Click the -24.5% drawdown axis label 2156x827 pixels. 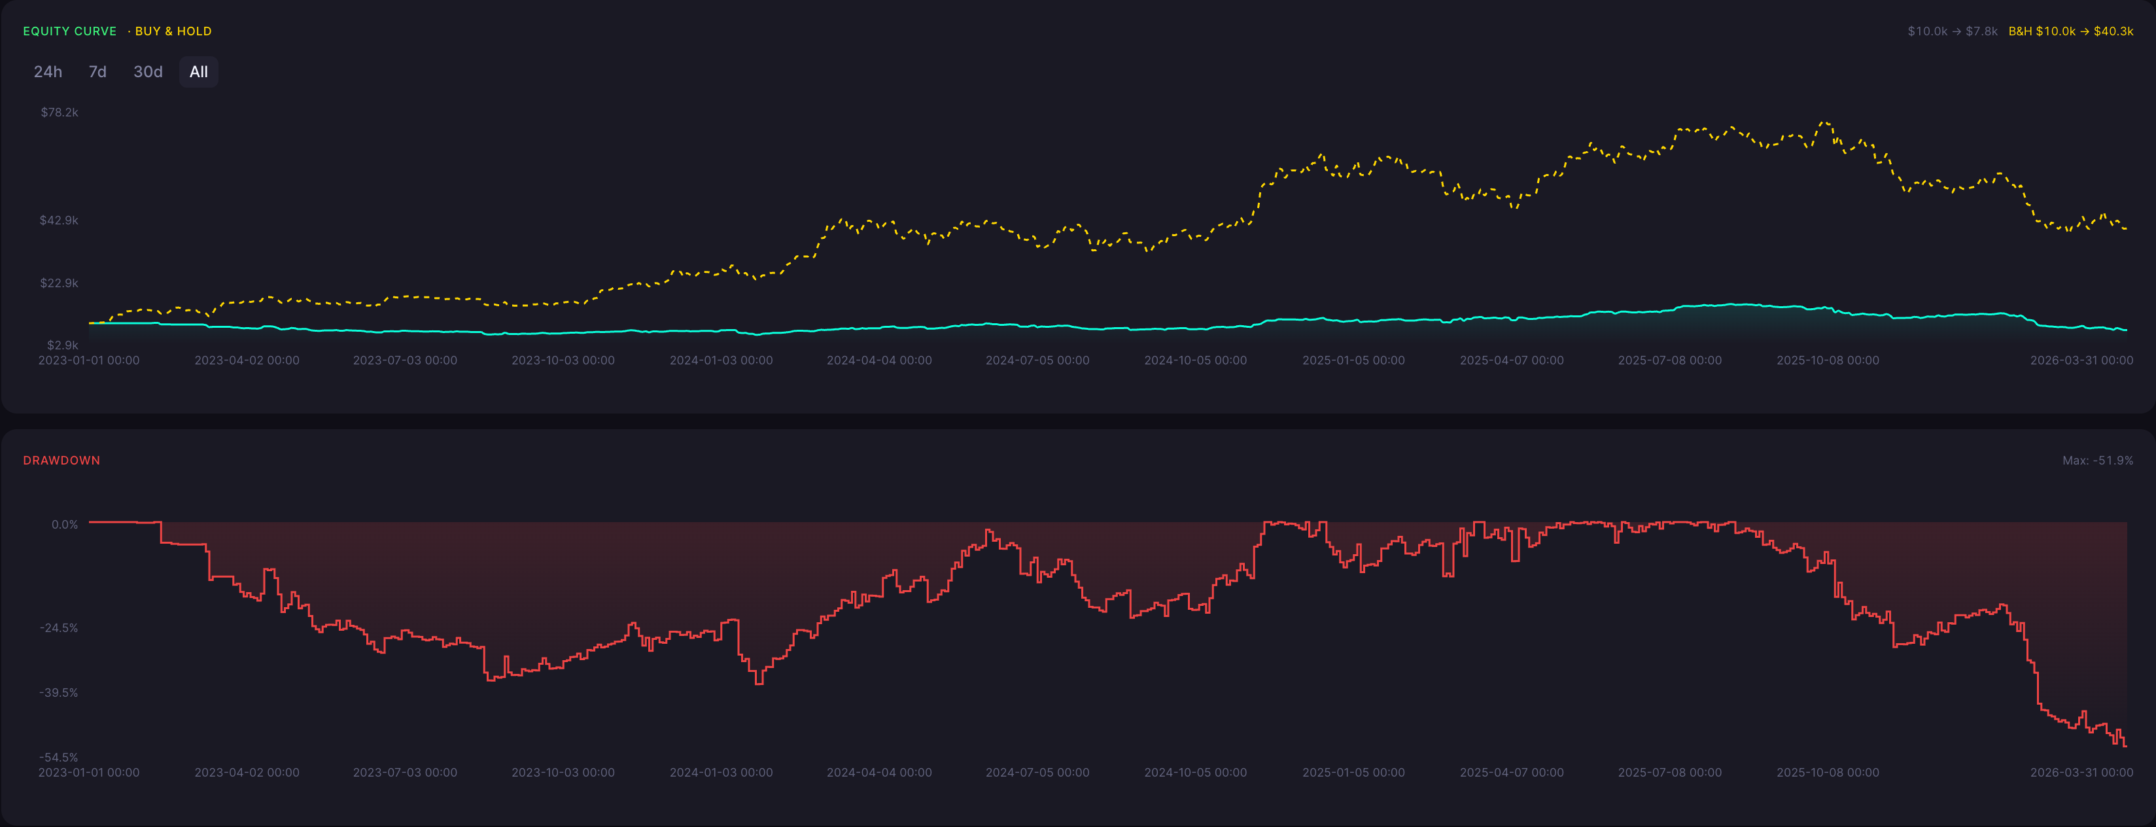point(59,628)
